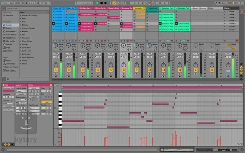Expand the Synth Lead folder
245x153 pixels.
point(21,51)
